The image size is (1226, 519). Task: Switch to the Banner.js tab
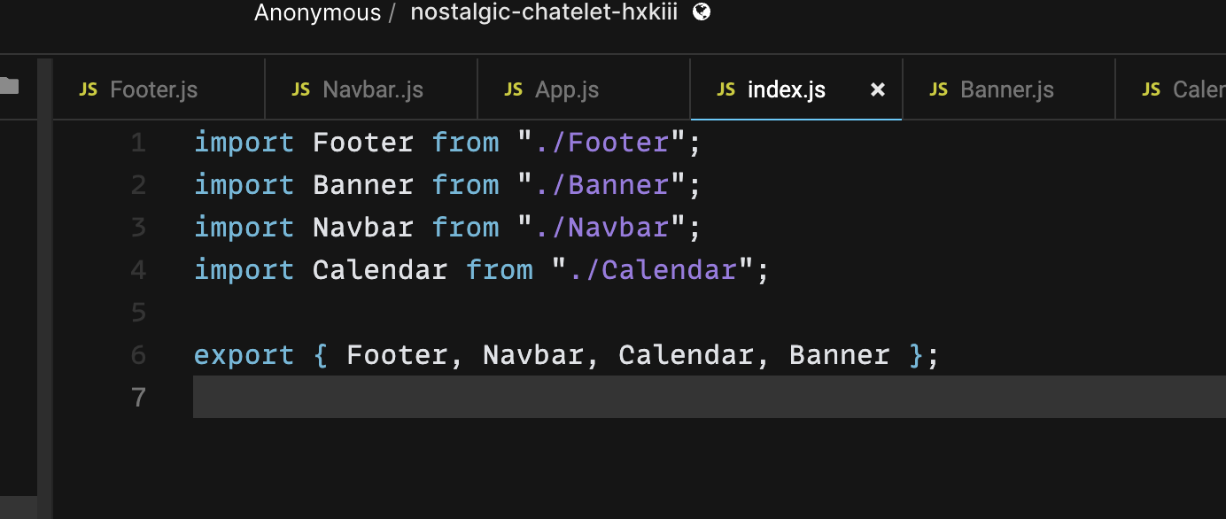(x=1005, y=89)
